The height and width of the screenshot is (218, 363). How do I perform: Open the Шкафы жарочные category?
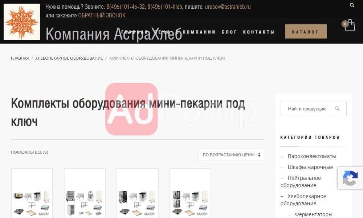[310, 167]
